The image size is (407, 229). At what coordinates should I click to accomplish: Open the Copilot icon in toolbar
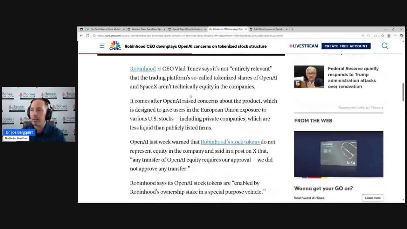(401, 36)
